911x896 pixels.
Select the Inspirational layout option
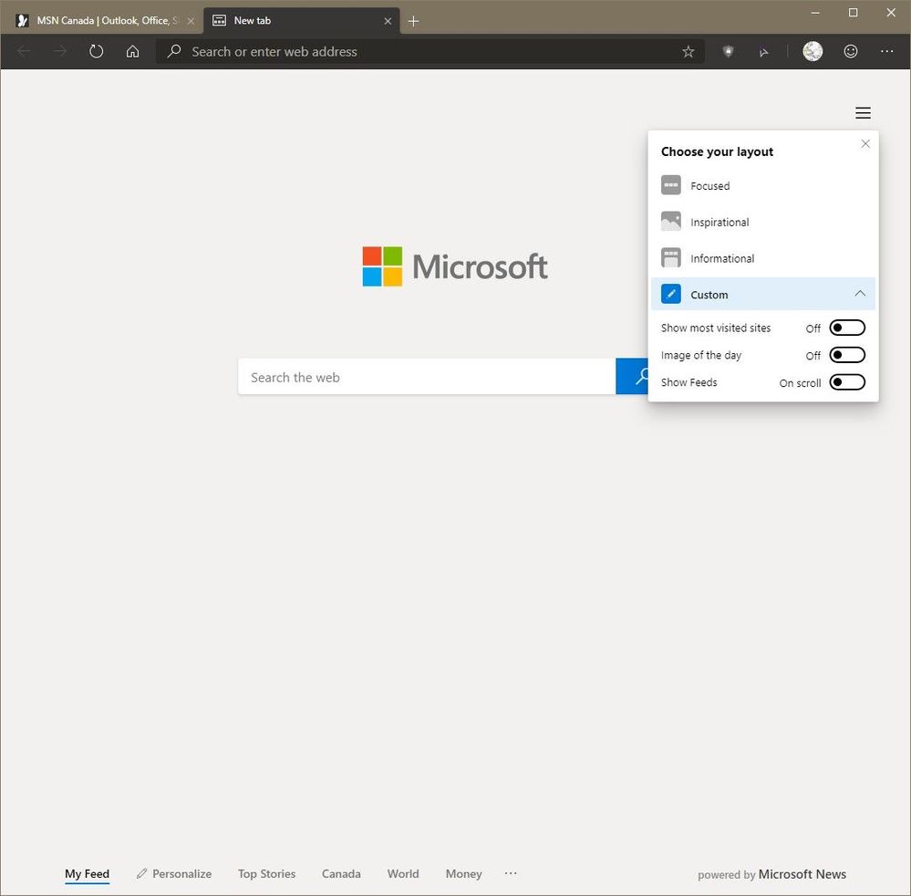pos(763,222)
